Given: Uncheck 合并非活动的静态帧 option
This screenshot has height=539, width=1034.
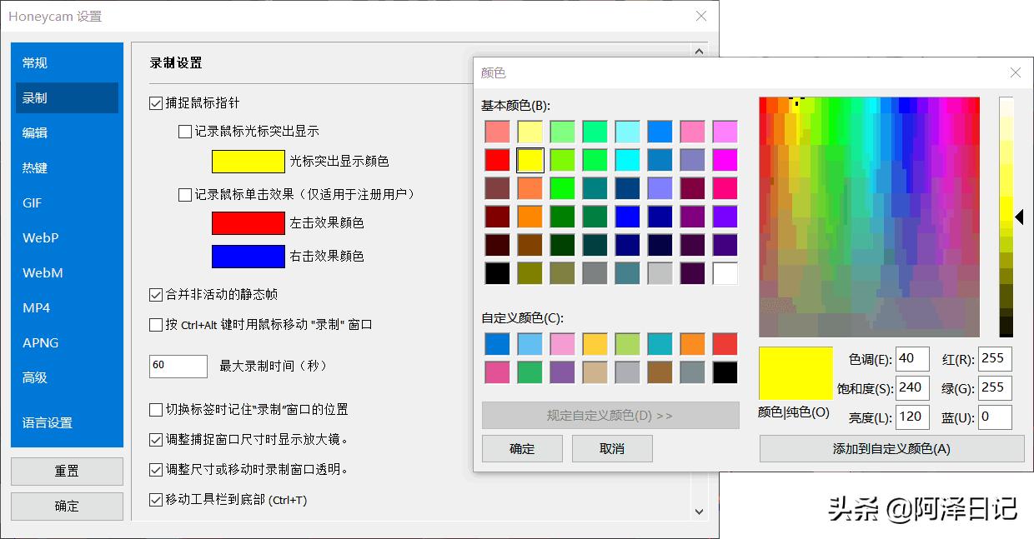Looking at the screenshot, I should (155, 294).
